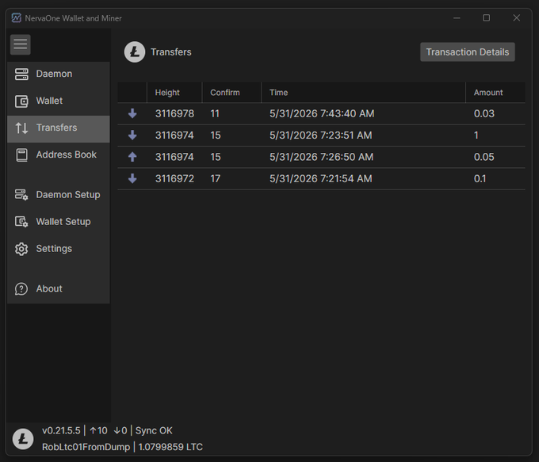The height and width of the screenshot is (462, 539).
Task: Click incoming arrow for height 3116978 row
Action: pos(132,113)
